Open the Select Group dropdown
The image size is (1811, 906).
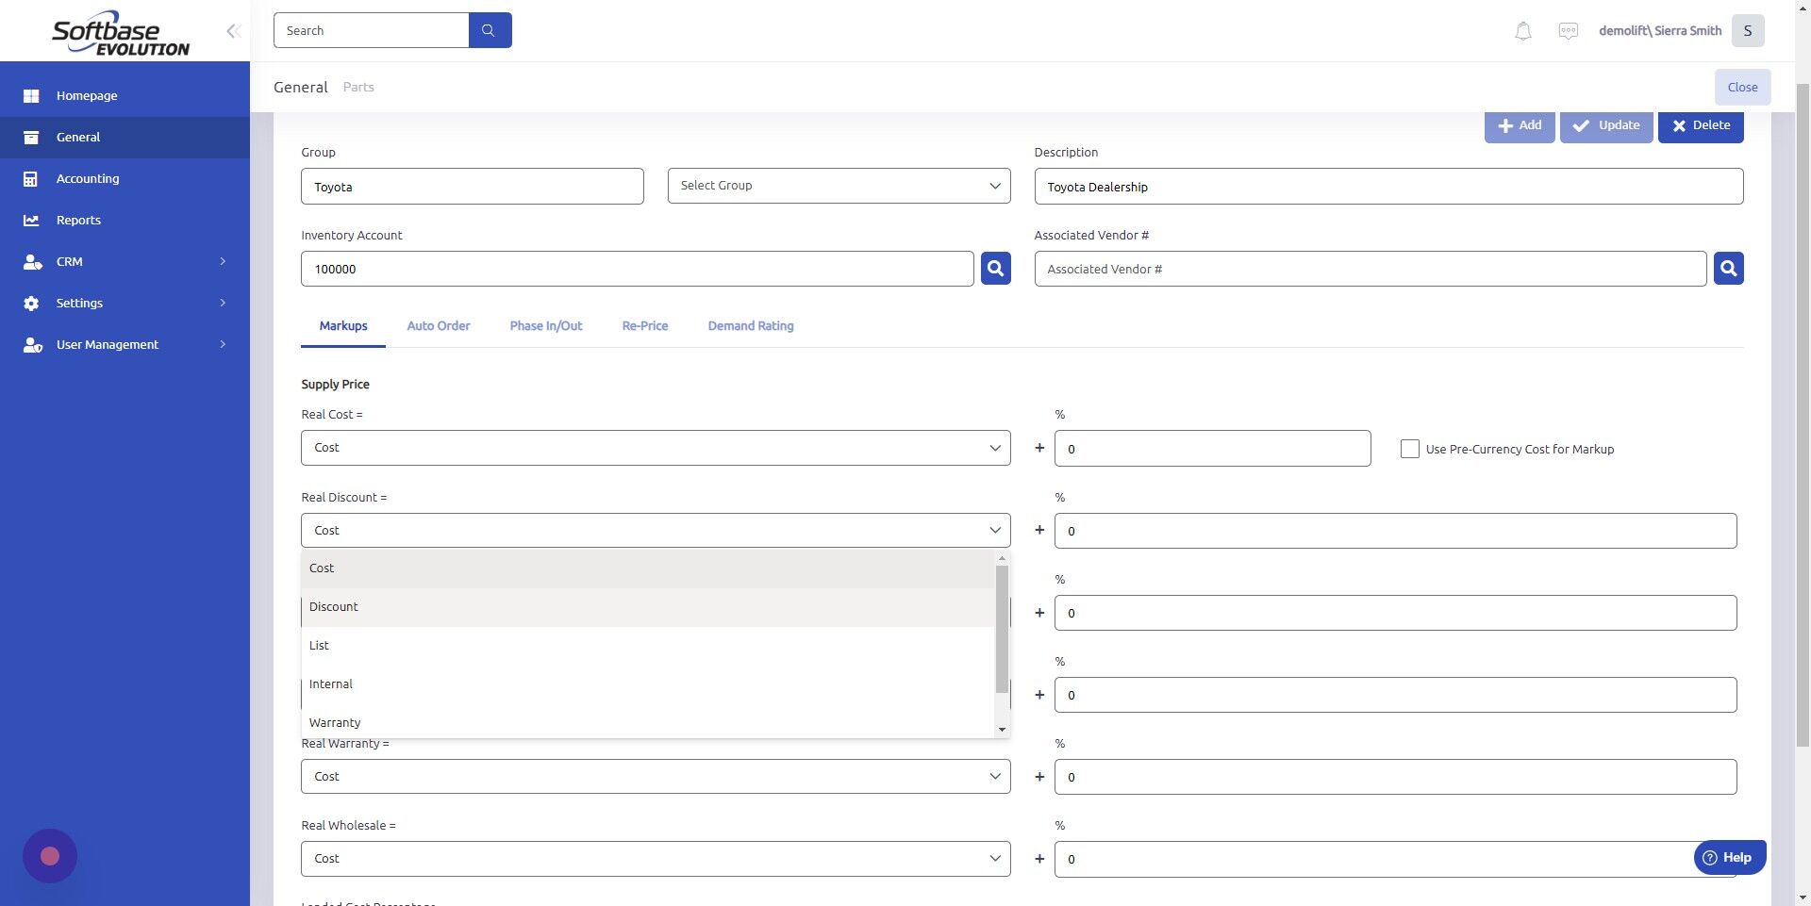pyautogui.click(x=839, y=185)
